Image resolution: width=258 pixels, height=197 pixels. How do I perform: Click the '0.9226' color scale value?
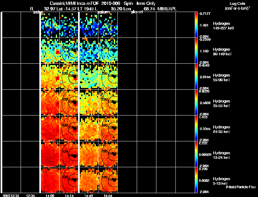coord(204,91)
